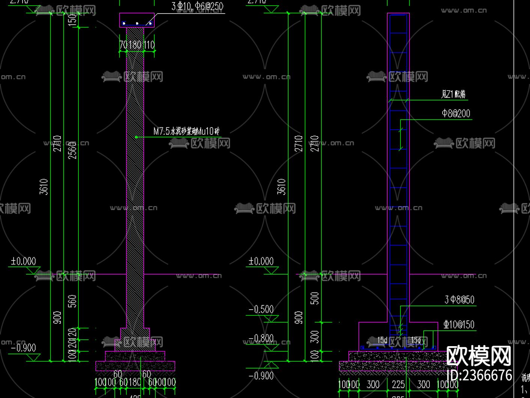Click the "Φ8@200" stirrup annotation
530x398 pixels.
coord(456,113)
